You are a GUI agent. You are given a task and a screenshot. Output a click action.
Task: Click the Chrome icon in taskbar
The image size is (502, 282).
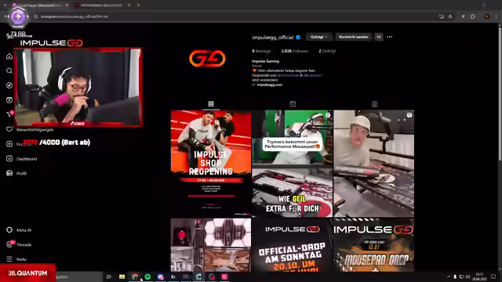(x=135, y=277)
